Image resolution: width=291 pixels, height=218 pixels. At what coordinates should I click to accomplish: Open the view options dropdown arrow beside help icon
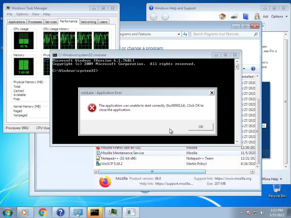pyautogui.click(x=244, y=69)
